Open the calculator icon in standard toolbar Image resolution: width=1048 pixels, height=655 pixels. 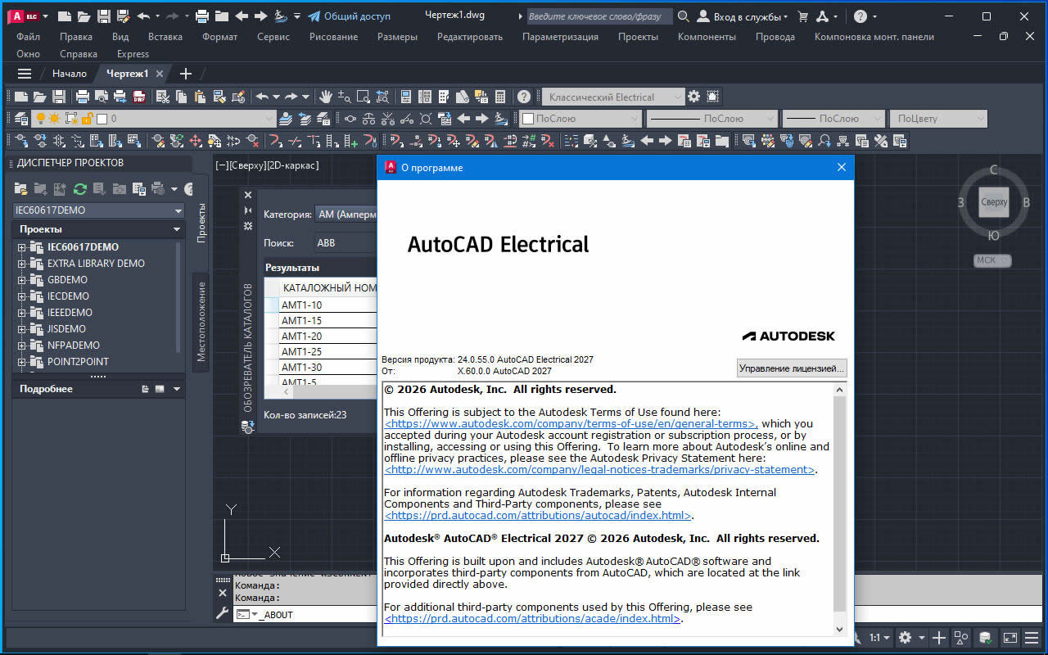coord(500,97)
